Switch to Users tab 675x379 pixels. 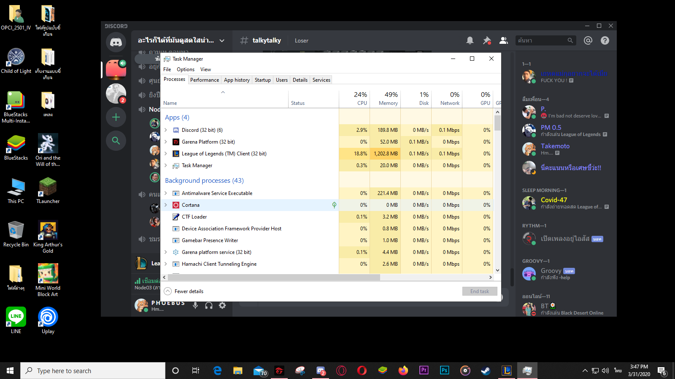tap(282, 80)
